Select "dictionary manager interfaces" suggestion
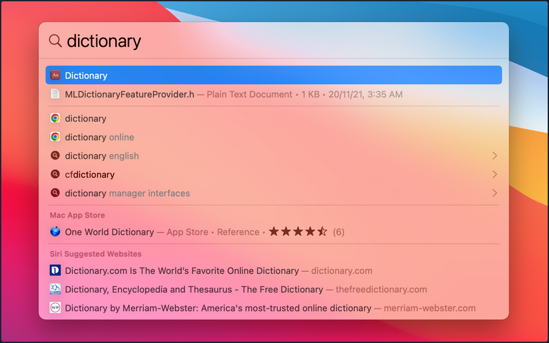Viewport: 549px width, 343px height. pos(274,193)
